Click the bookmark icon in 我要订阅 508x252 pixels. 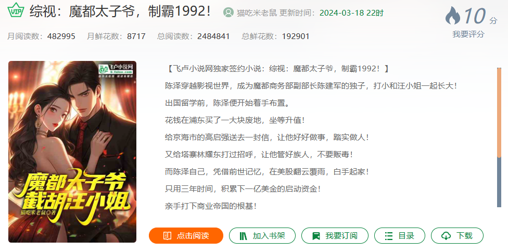316,236
